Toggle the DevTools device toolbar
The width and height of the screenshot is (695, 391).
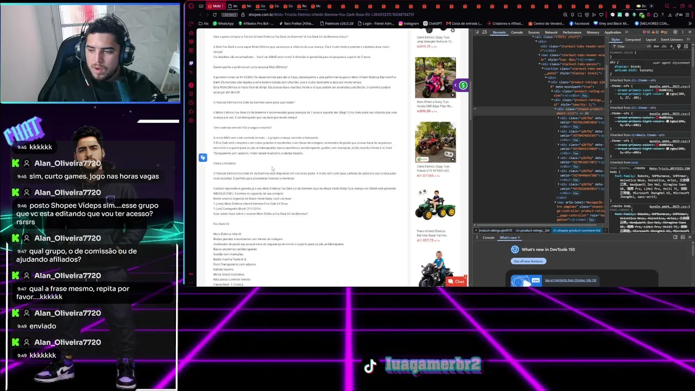point(484,33)
